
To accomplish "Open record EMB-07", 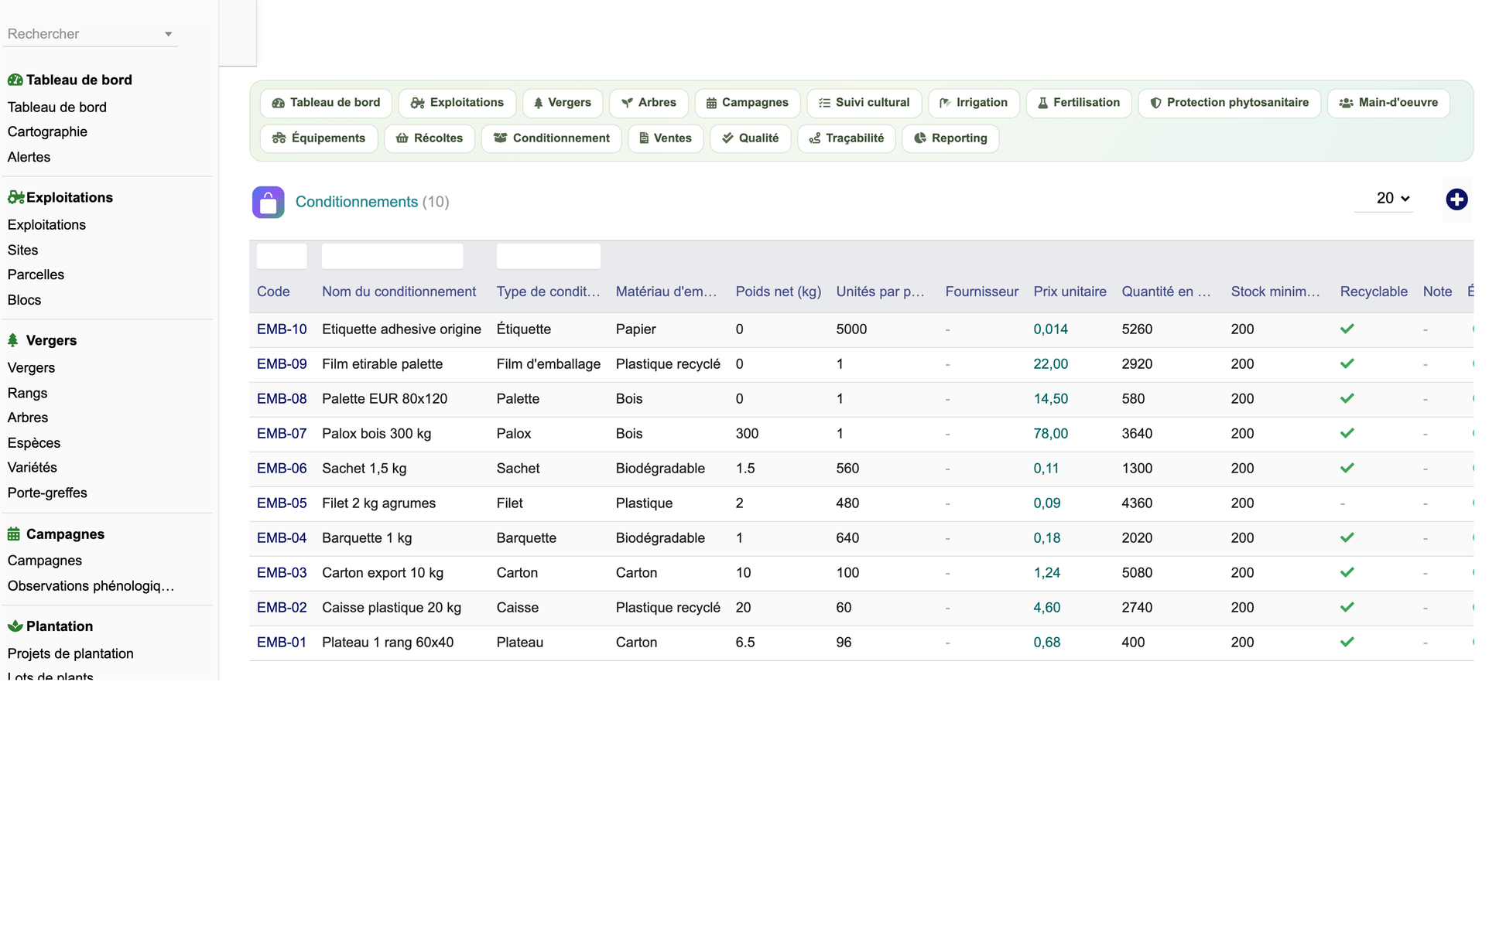I will tap(282, 434).
